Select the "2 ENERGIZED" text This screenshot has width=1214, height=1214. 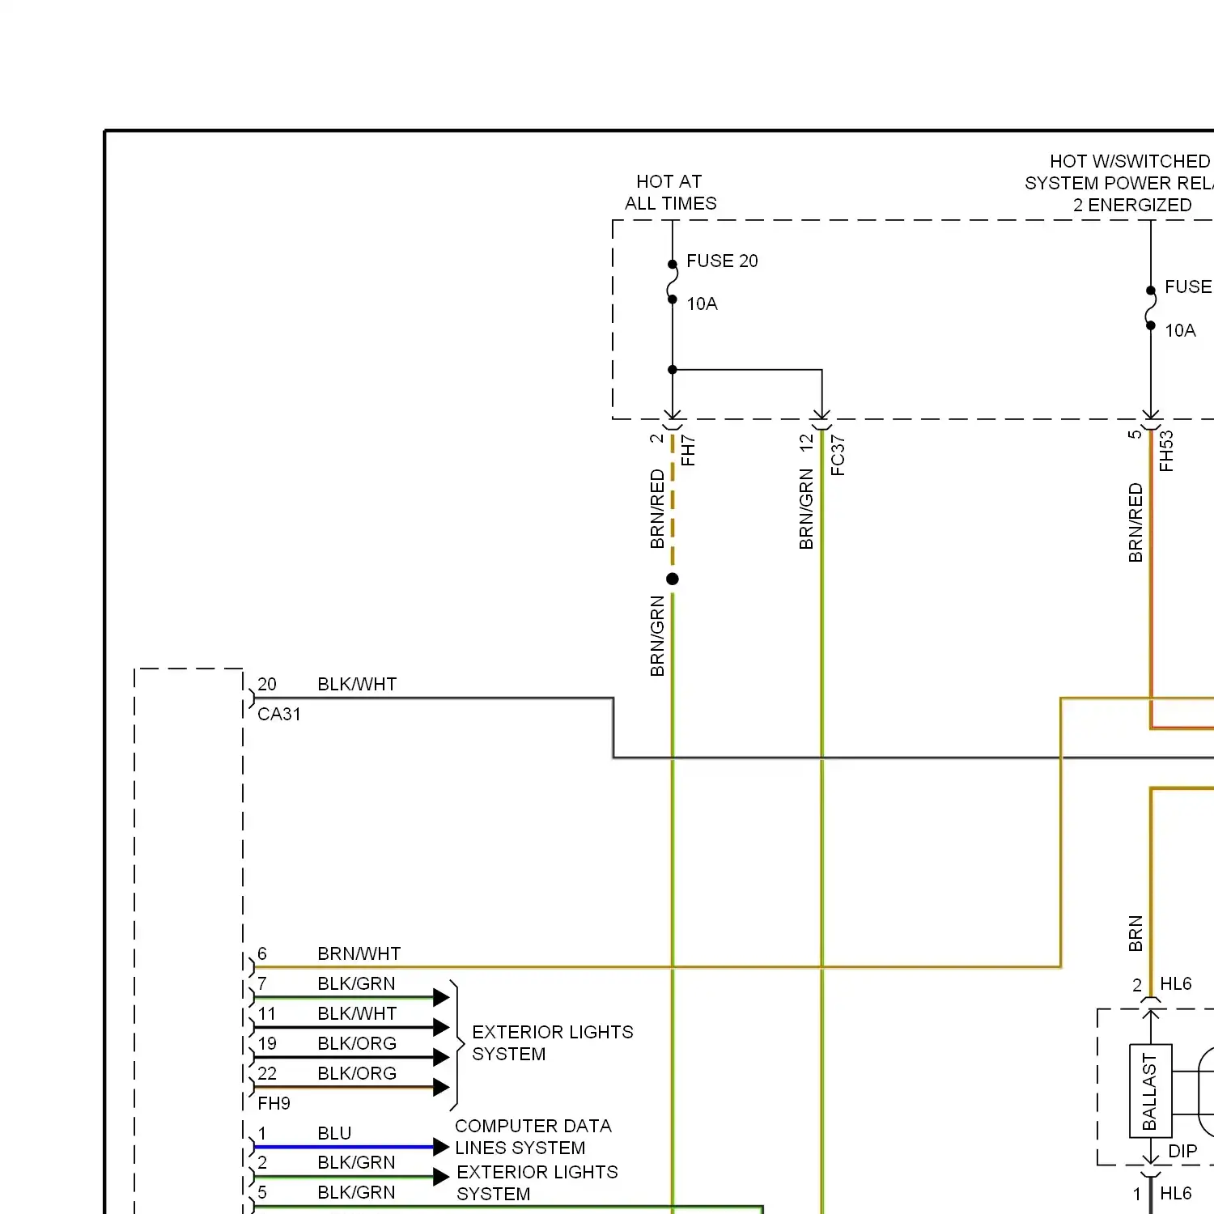(1132, 205)
